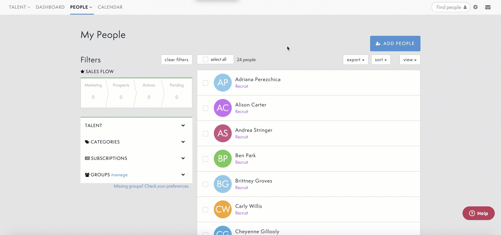Click Adriana Perezchica's AP avatar
This screenshot has height=235, width=501.
[222, 83]
